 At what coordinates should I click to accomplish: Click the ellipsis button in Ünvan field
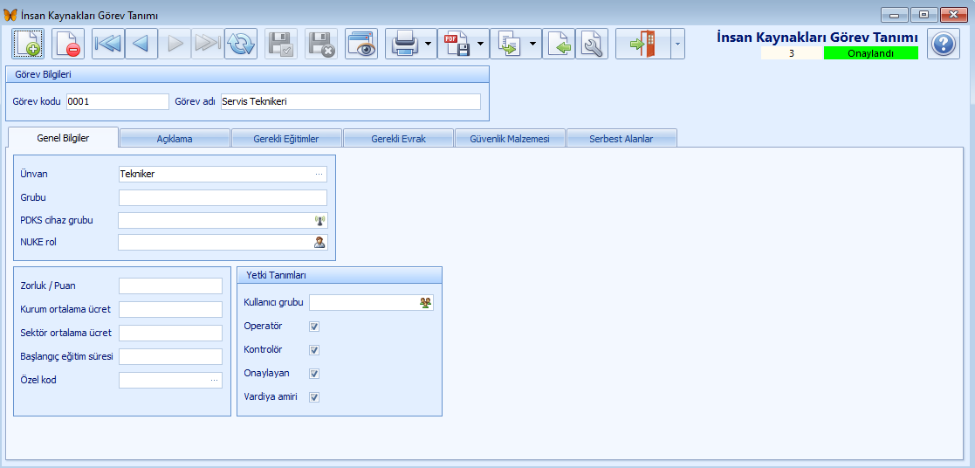(x=319, y=175)
